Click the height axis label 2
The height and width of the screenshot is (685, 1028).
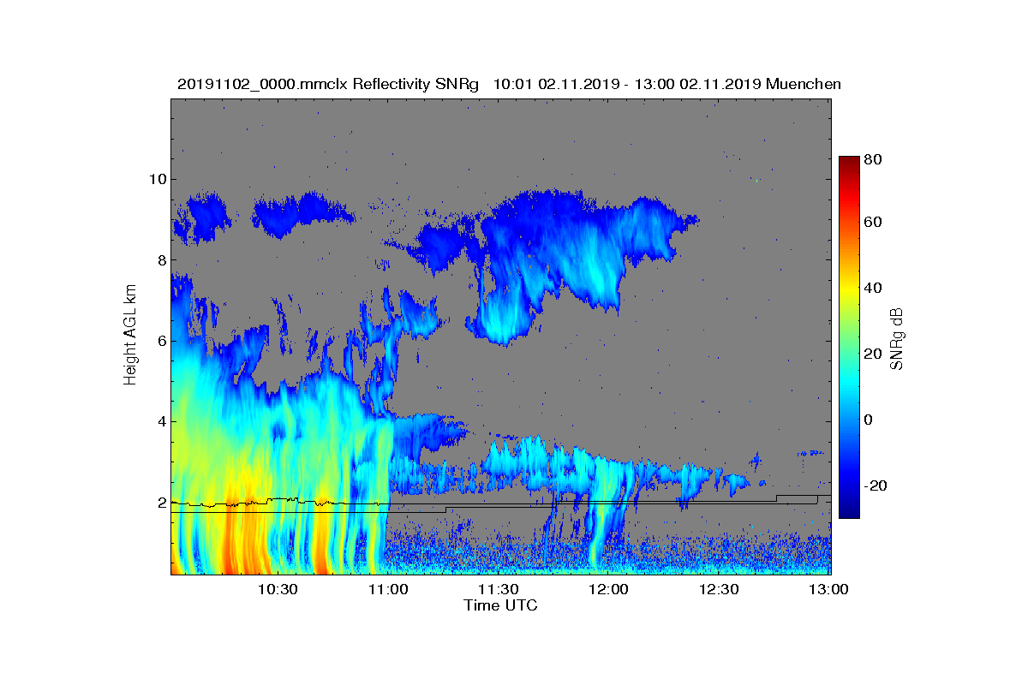pyautogui.click(x=160, y=503)
